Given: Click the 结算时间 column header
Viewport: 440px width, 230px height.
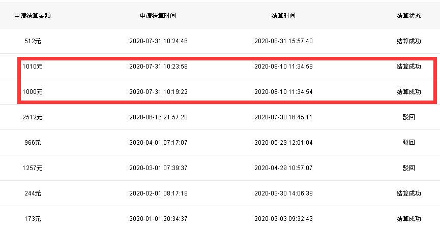Looking at the screenshot, I should (x=283, y=16).
